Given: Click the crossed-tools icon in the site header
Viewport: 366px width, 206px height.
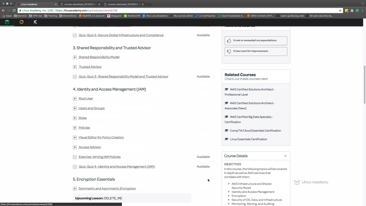Looking at the screenshot, I should click(x=35, y=22).
